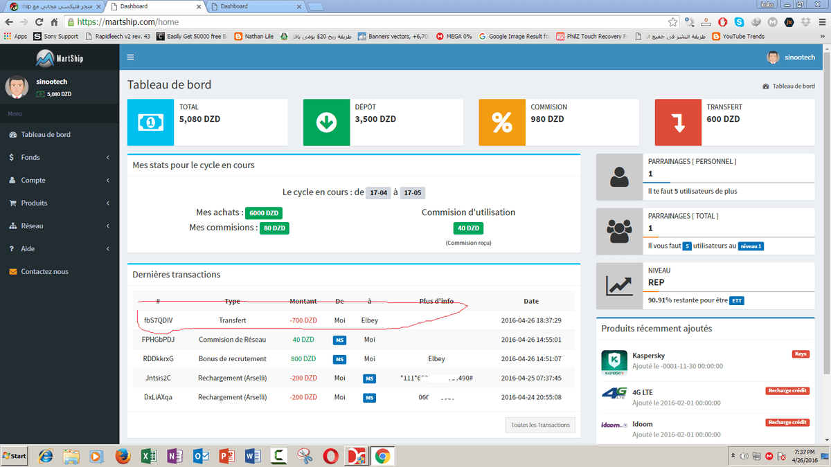The width and height of the screenshot is (831, 467).
Task: Click the Aide question mark icon
Action: click(12, 249)
